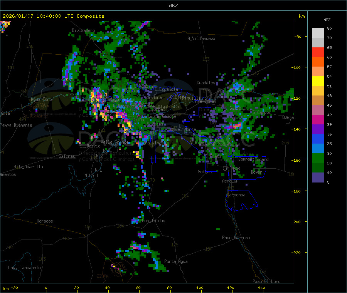Click the '-160' tick on the right axis
The width and height of the screenshot is (347, 293).
click(297, 160)
